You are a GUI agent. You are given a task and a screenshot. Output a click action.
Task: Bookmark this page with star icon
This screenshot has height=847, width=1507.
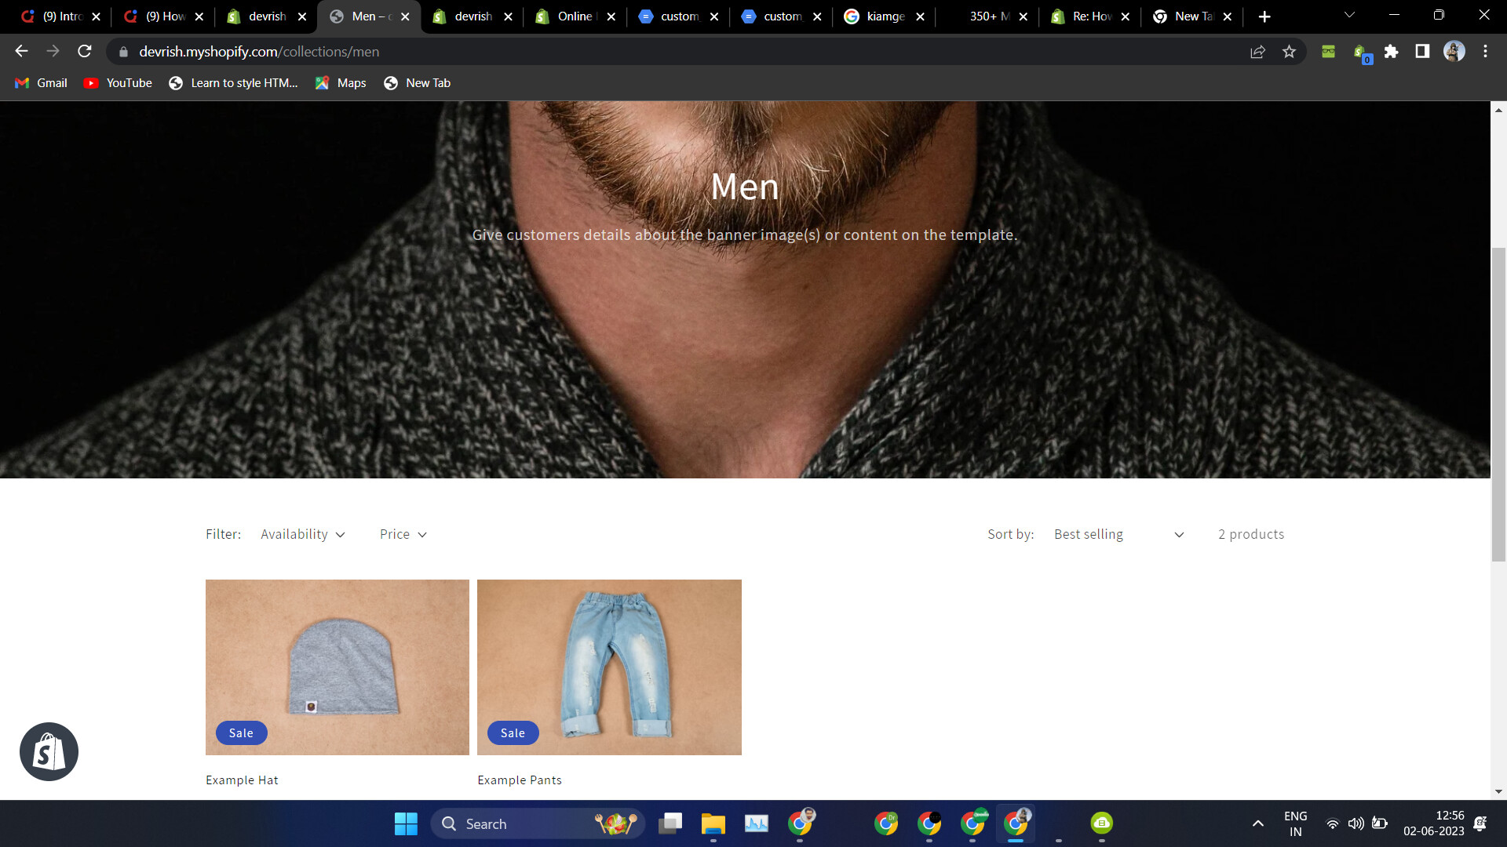(x=1289, y=52)
